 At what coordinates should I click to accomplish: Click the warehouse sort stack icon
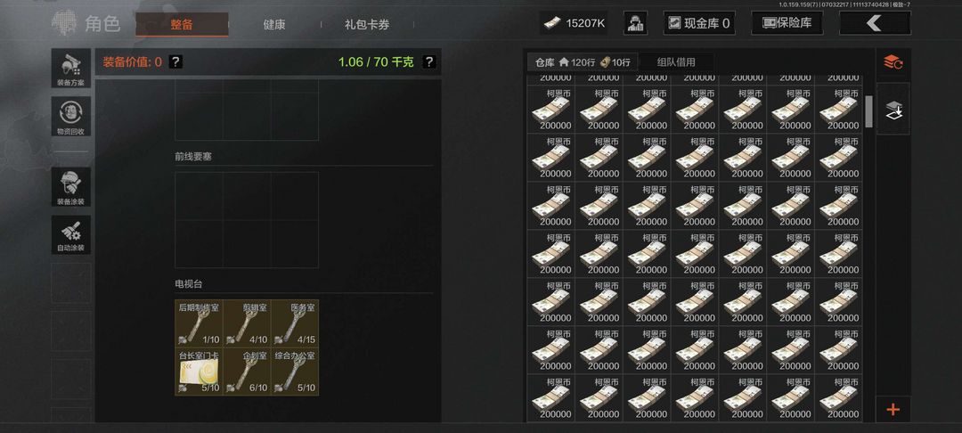[893, 62]
